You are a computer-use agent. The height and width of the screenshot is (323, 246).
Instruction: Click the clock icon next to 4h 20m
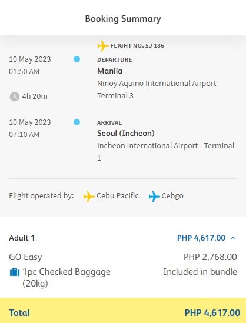point(15,96)
